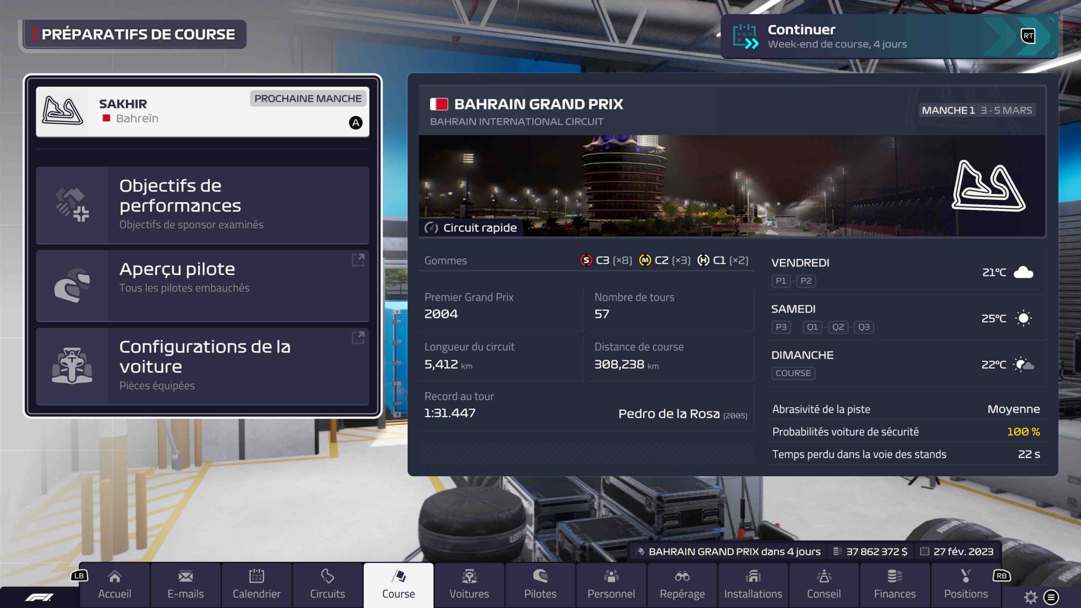This screenshot has height=608, width=1081.
Task: Click the Distance de course 308,238 km value
Action: click(626, 364)
